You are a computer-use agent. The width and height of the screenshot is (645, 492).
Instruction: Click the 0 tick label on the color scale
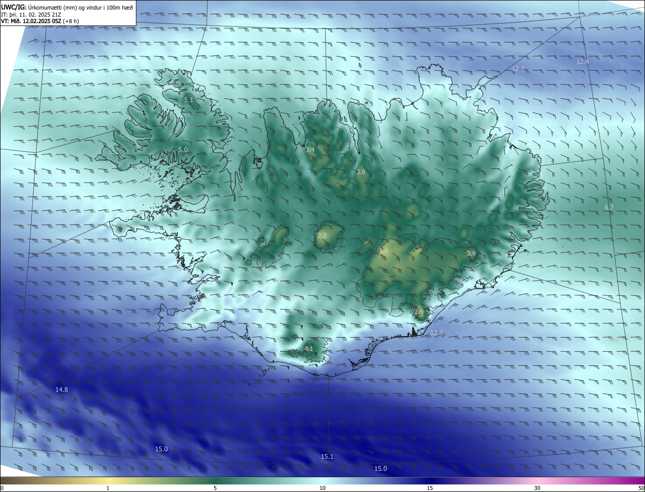[2, 488]
